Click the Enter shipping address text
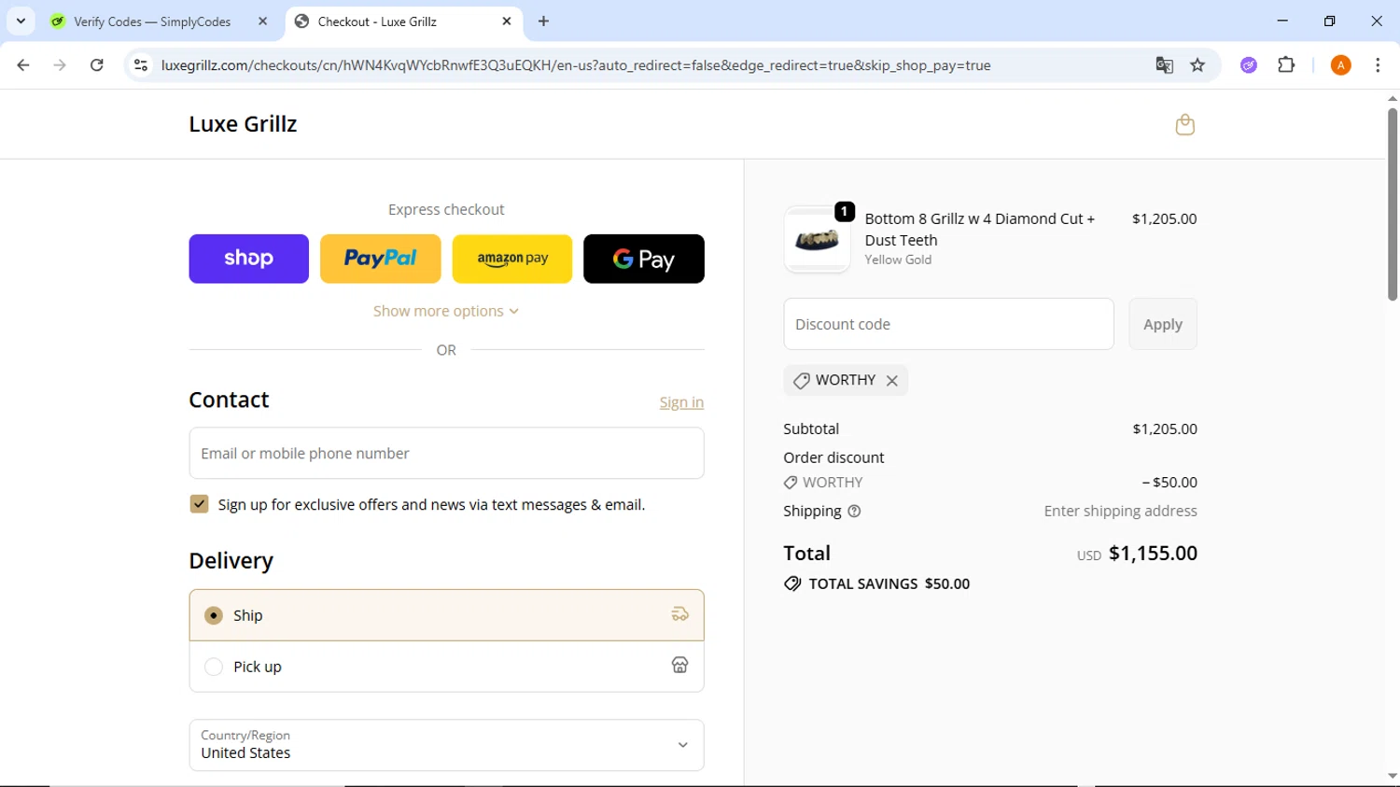 (1120, 511)
